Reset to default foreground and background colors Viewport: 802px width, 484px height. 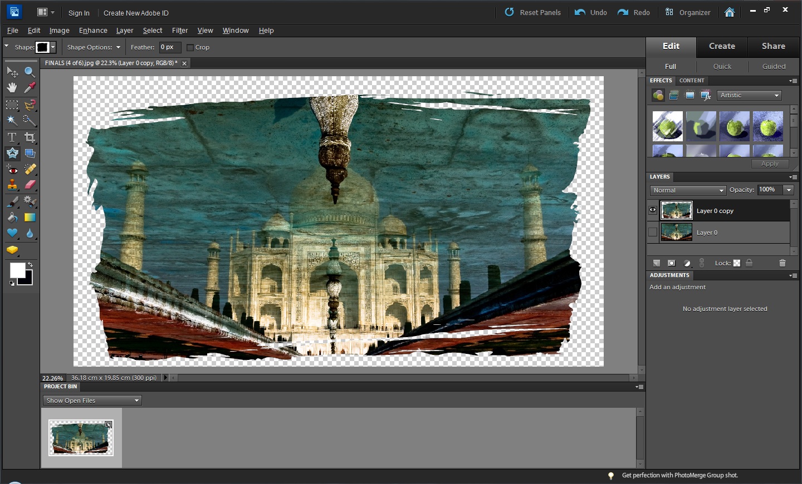[12, 284]
